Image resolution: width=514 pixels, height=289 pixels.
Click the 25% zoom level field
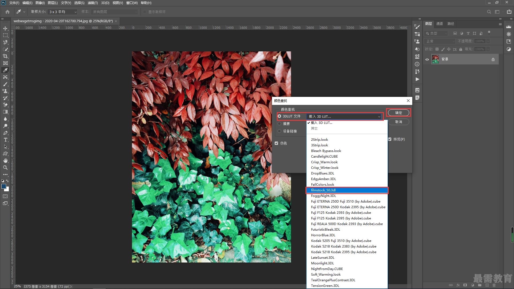click(x=17, y=286)
